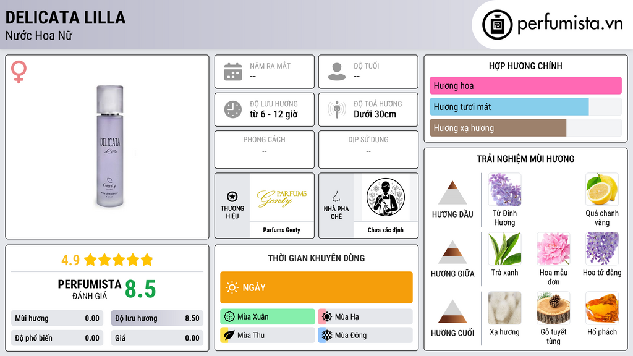This screenshot has width=633, height=356.
Task: Click the pink Hương hoa accord bar
Action: click(x=525, y=85)
